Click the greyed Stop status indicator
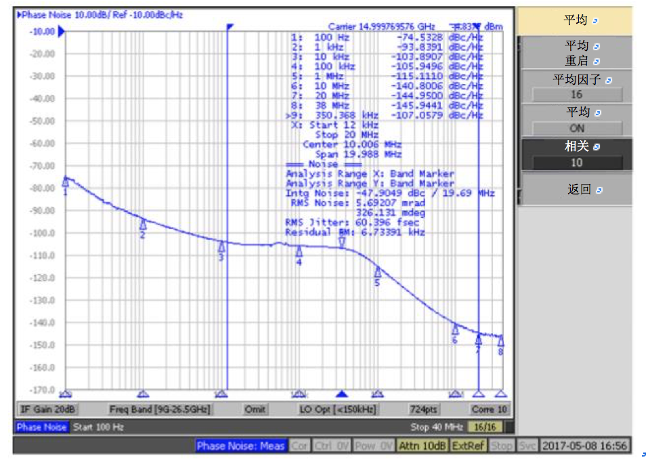The width and height of the screenshot is (650, 462). [x=501, y=446]
